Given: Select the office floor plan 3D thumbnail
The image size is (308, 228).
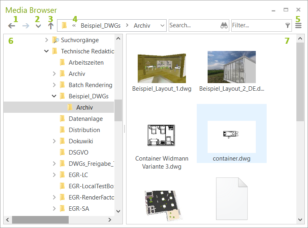Looking at the screenshot, I should [x=163, y=206].
